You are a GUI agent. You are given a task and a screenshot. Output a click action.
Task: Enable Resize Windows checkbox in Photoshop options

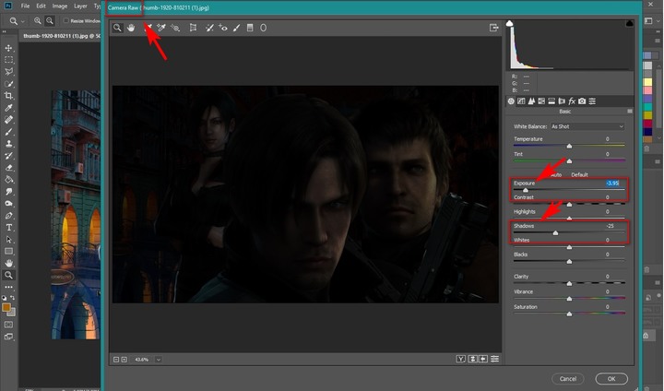point(65,20)
